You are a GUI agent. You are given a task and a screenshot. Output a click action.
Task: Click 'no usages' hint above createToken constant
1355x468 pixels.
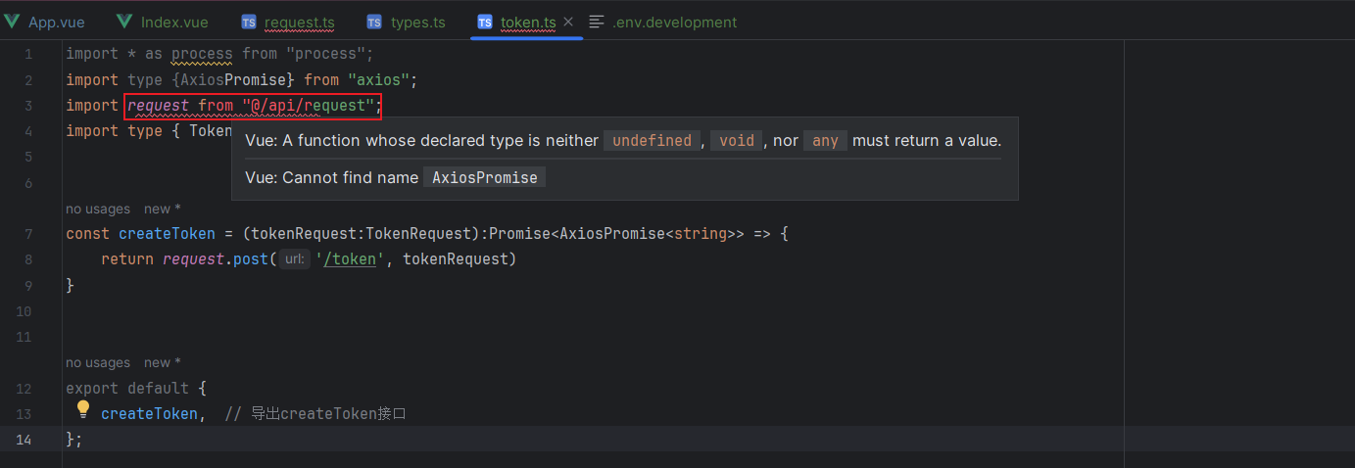click(x=98, y=209)
